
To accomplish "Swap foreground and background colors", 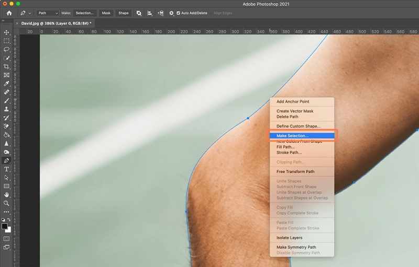I will (9, 220).
